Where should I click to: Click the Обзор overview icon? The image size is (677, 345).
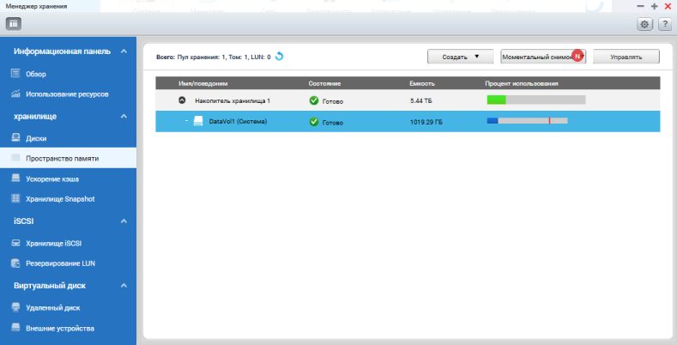click(x=15, y=74)
